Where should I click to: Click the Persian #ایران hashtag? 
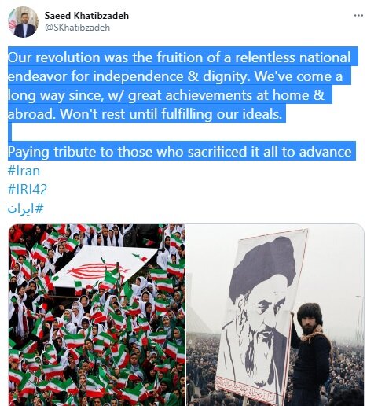pyautogui.click(x=25, y=209)
